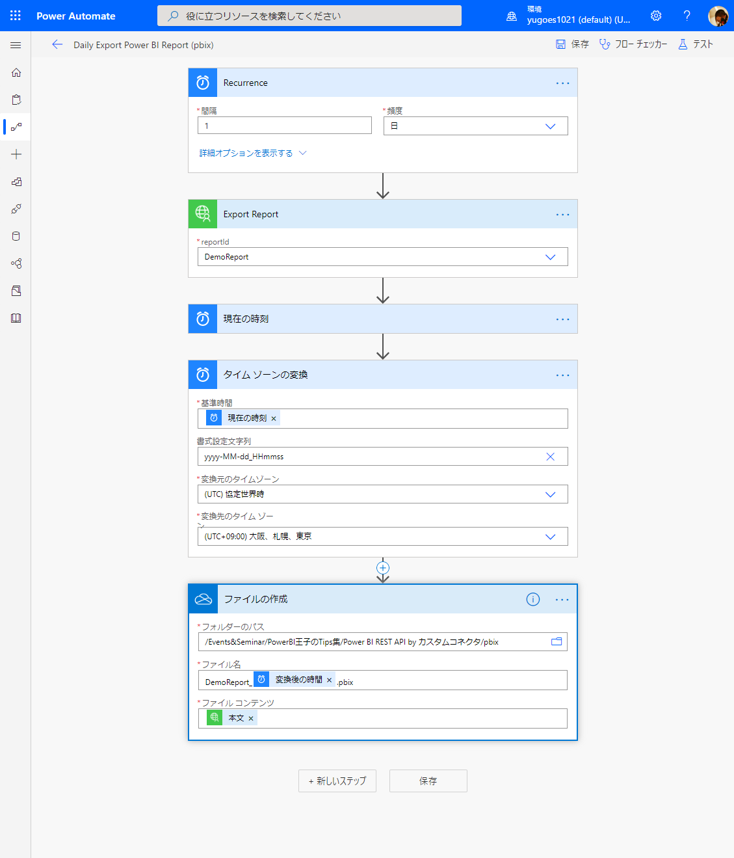The height and width of the screenshot is (858, 734).
Task: Open the user profile avatar
Action: coord(718,16)
